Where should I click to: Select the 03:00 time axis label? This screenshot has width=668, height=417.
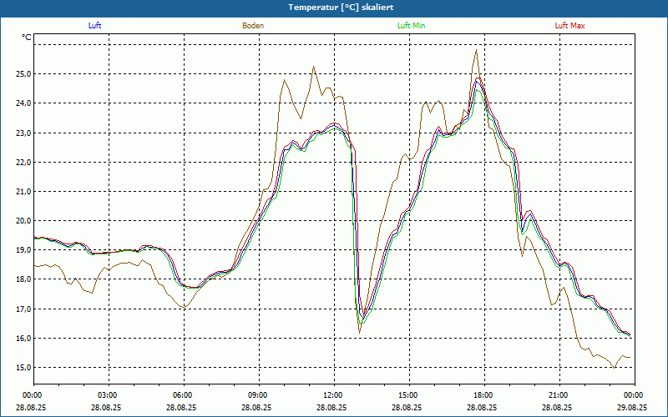tap(108, 394)
